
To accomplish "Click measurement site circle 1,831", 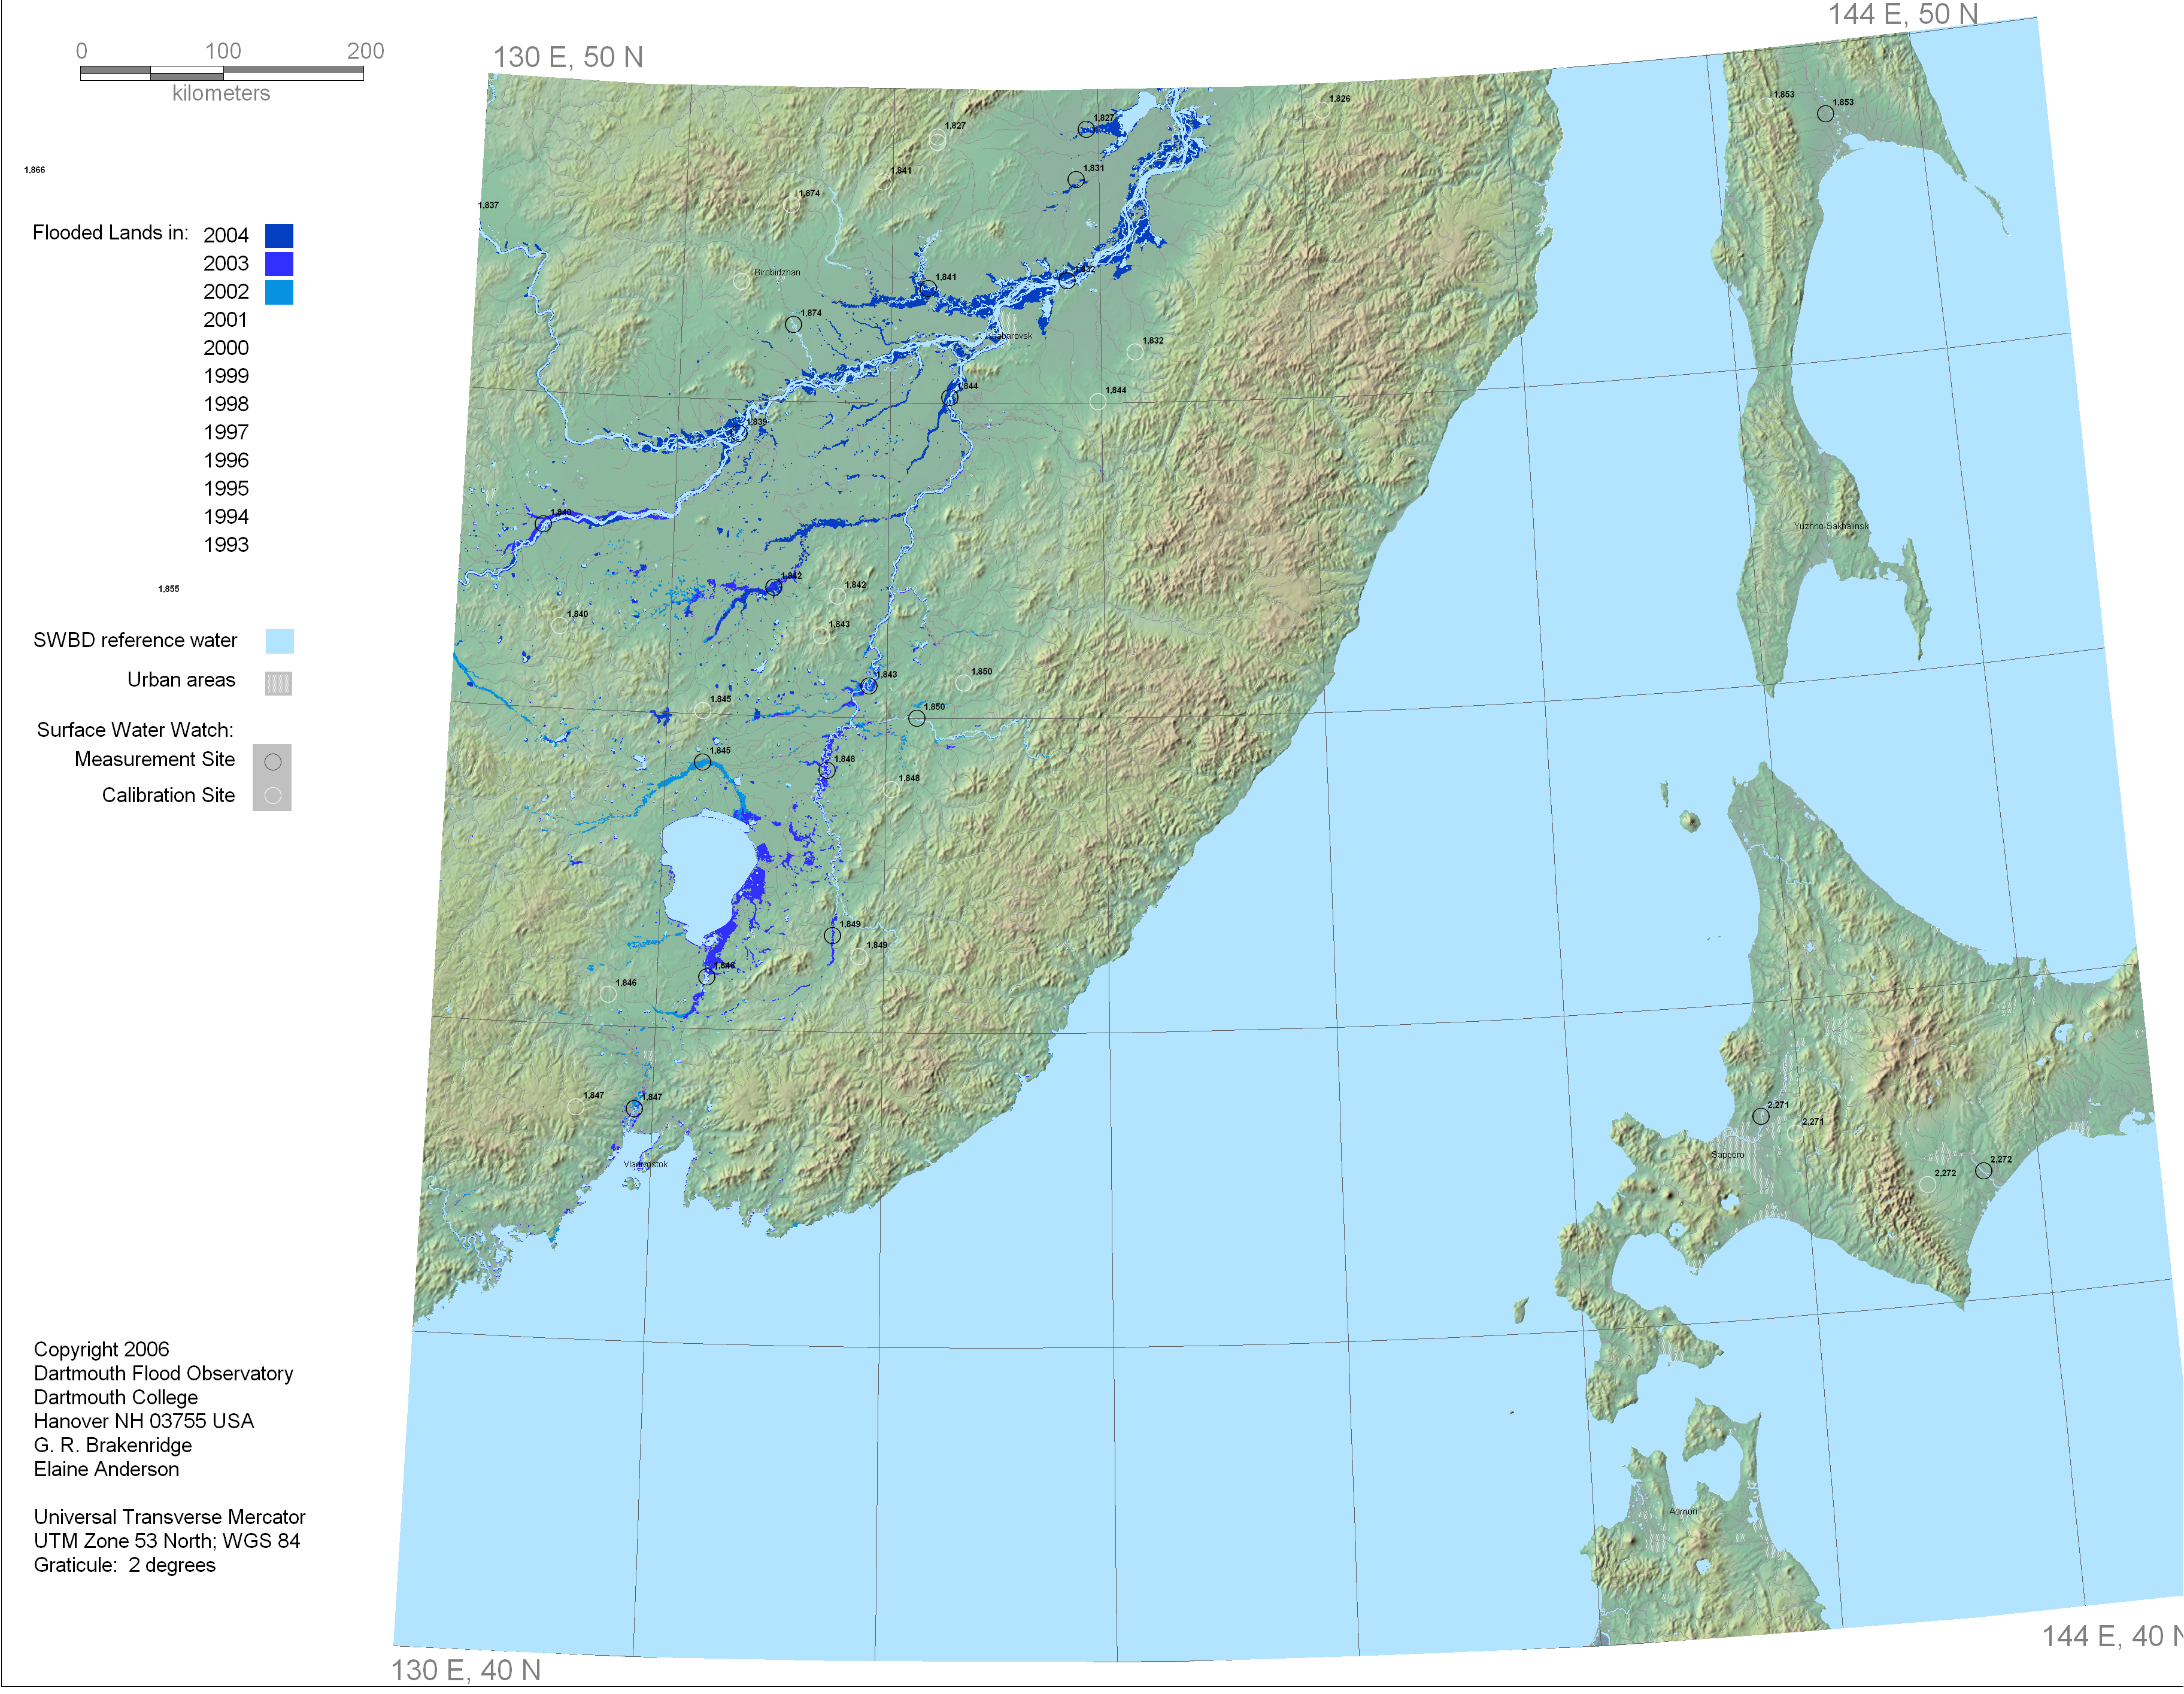I will 1075,180.
